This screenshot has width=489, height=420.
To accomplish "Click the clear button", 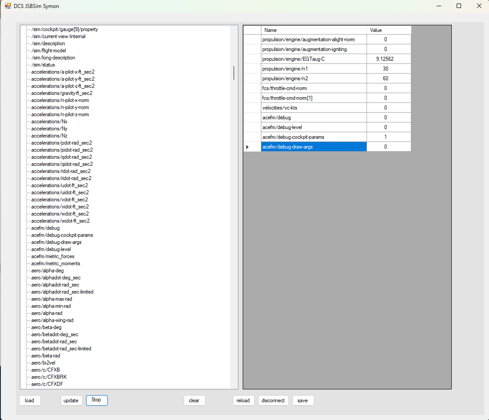I will (x=194, y=400).
